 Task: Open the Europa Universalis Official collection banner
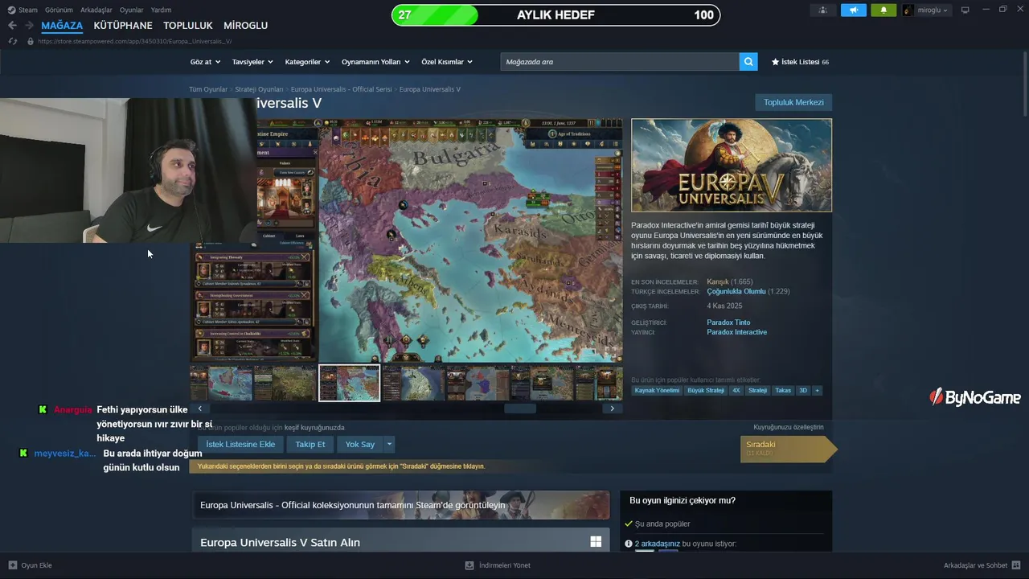tap(400, 505)
